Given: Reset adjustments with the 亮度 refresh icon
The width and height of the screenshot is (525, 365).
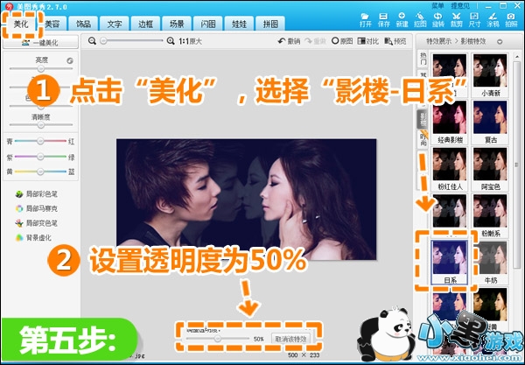Looking at the screenshot, I should tap(70, 60).
